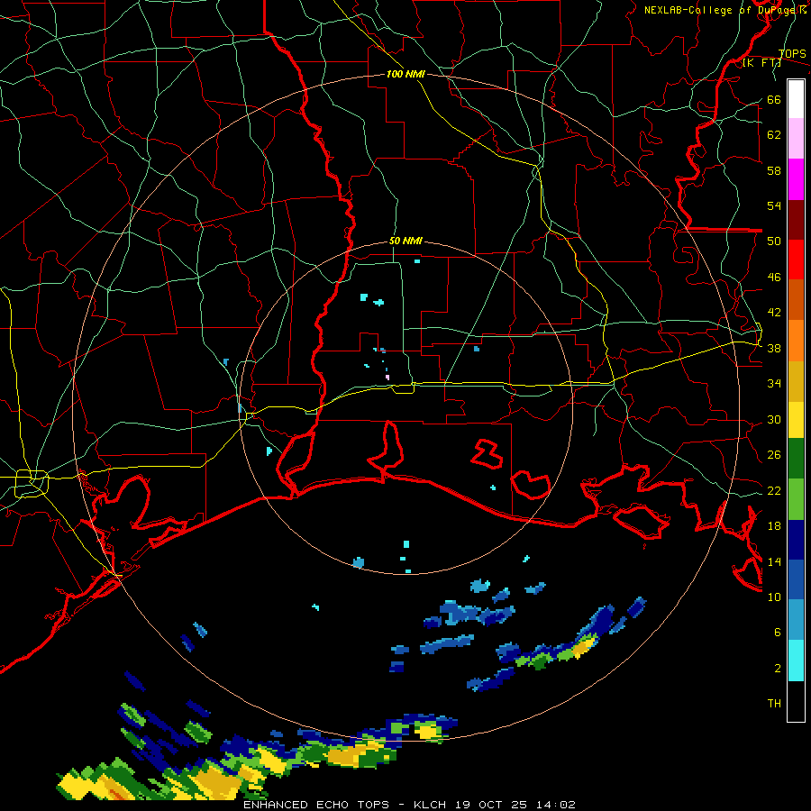This screenshot has width=811, height=811.
Task: Click the 'KLCH' radar site identifier
Action: click(x=432, y=805)
